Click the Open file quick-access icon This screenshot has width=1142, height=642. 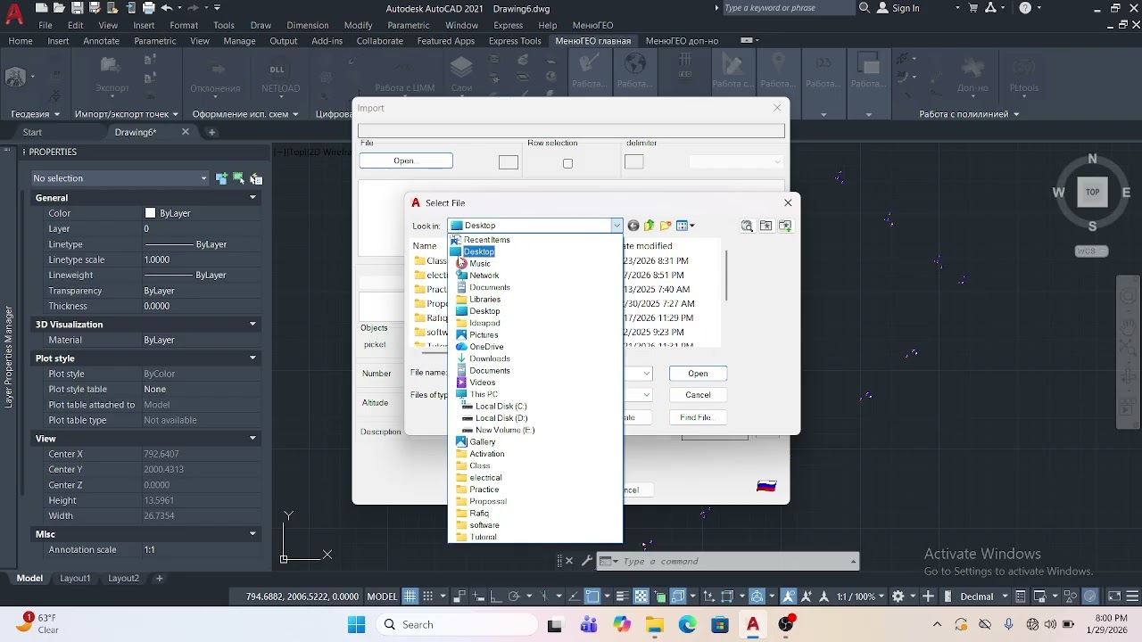point(59,8)
